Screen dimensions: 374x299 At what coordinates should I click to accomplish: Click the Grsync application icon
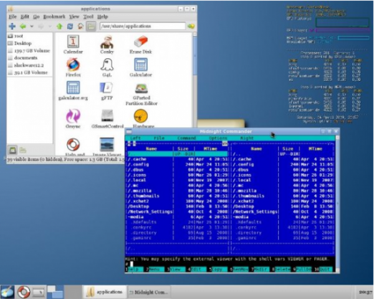click(73, 116)
